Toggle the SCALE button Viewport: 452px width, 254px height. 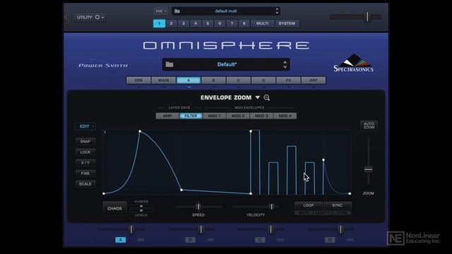(x=85, y=184)
